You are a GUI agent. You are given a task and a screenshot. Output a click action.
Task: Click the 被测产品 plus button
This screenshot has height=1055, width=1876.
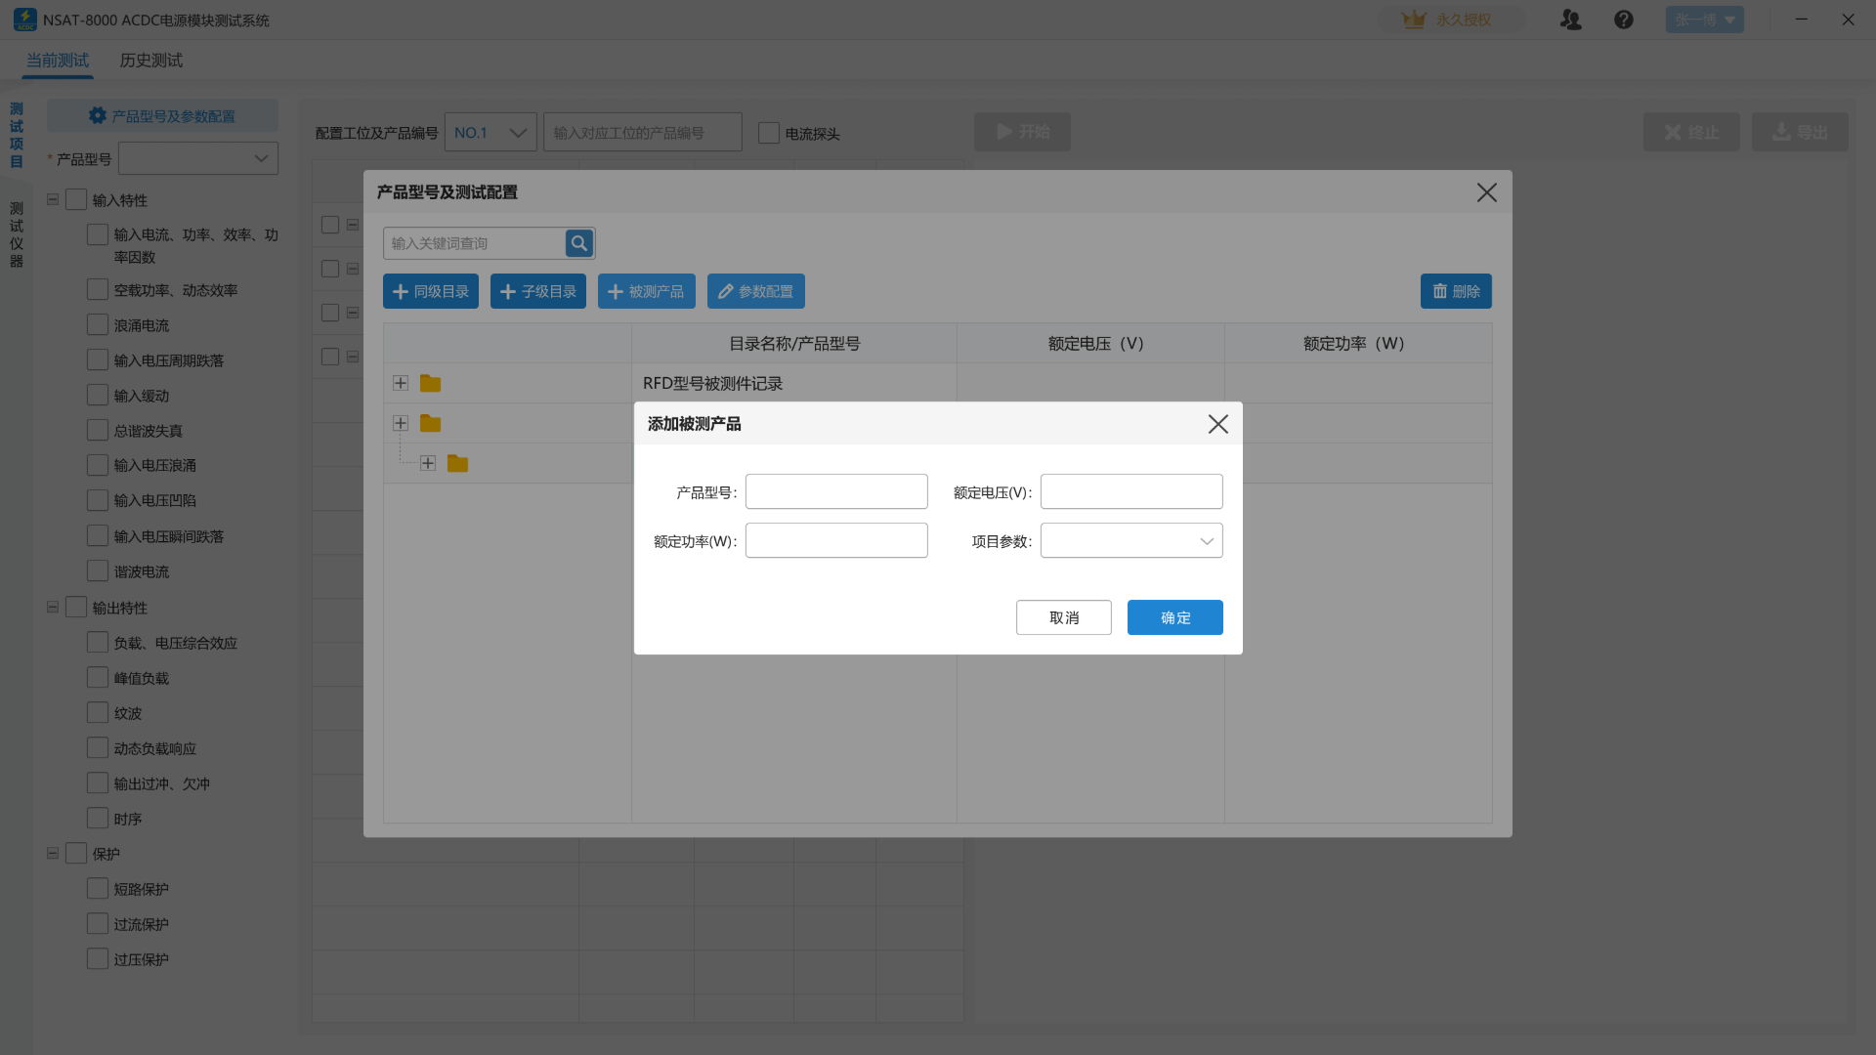[x=646, y=291]
